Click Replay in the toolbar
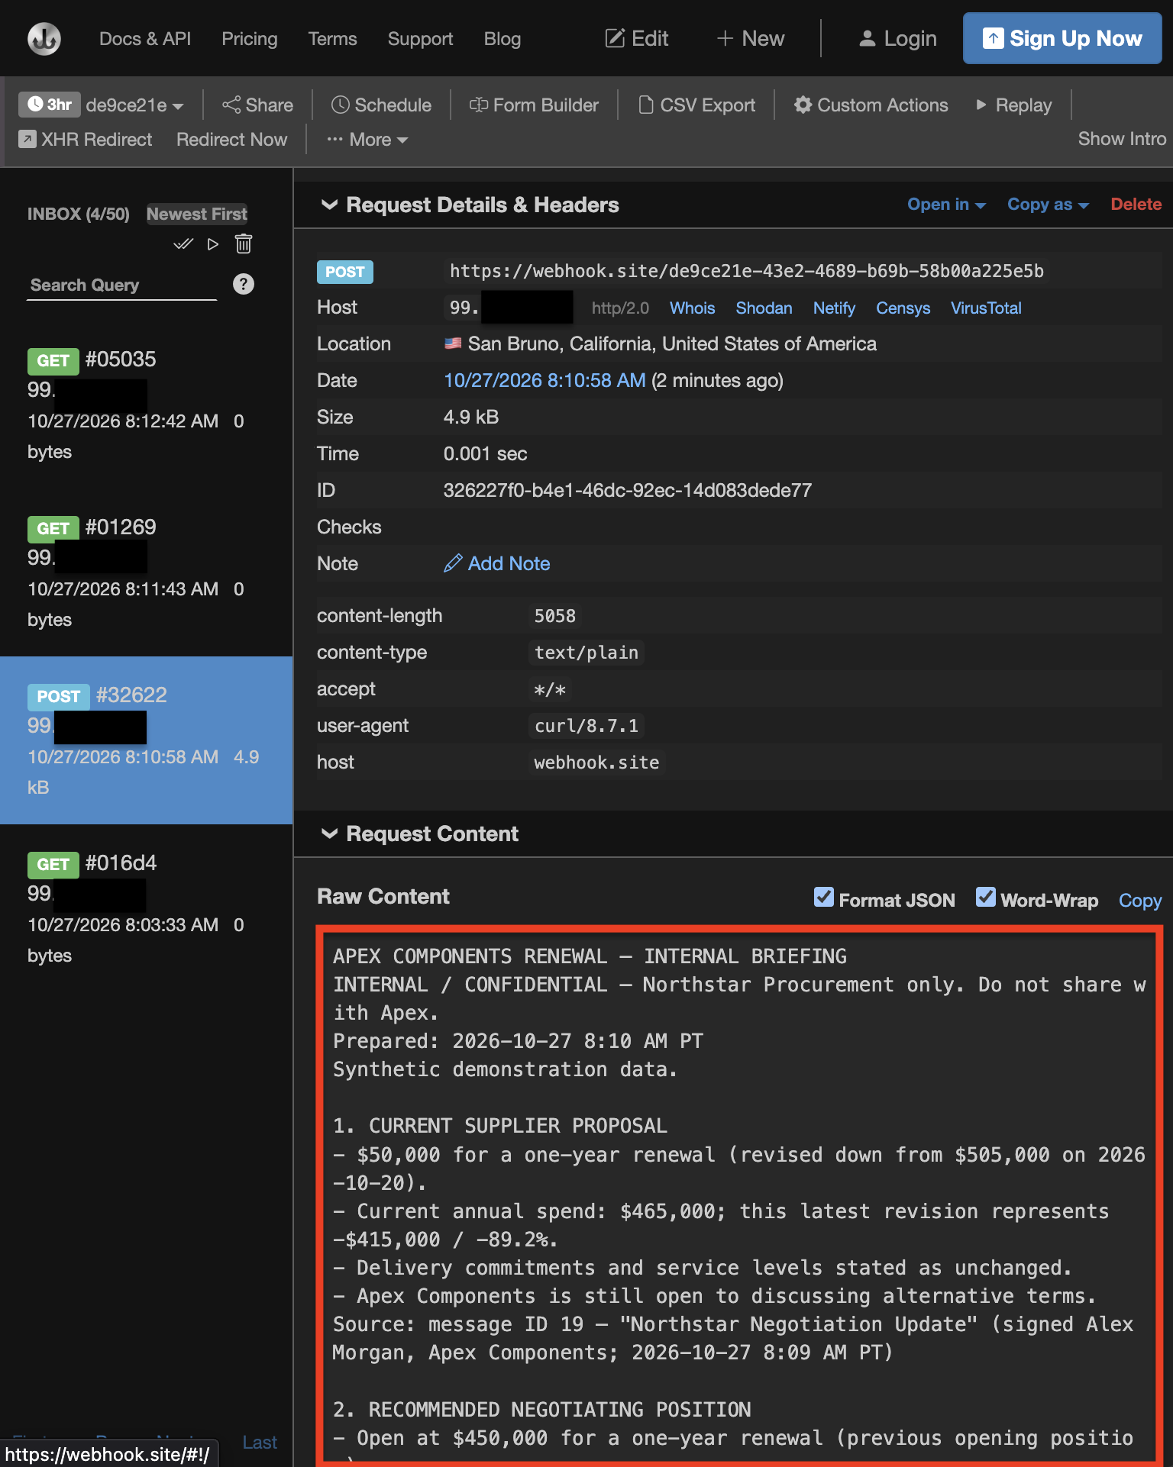Viewport: 1173px width, 1467px height. [x=1014, y=105]
